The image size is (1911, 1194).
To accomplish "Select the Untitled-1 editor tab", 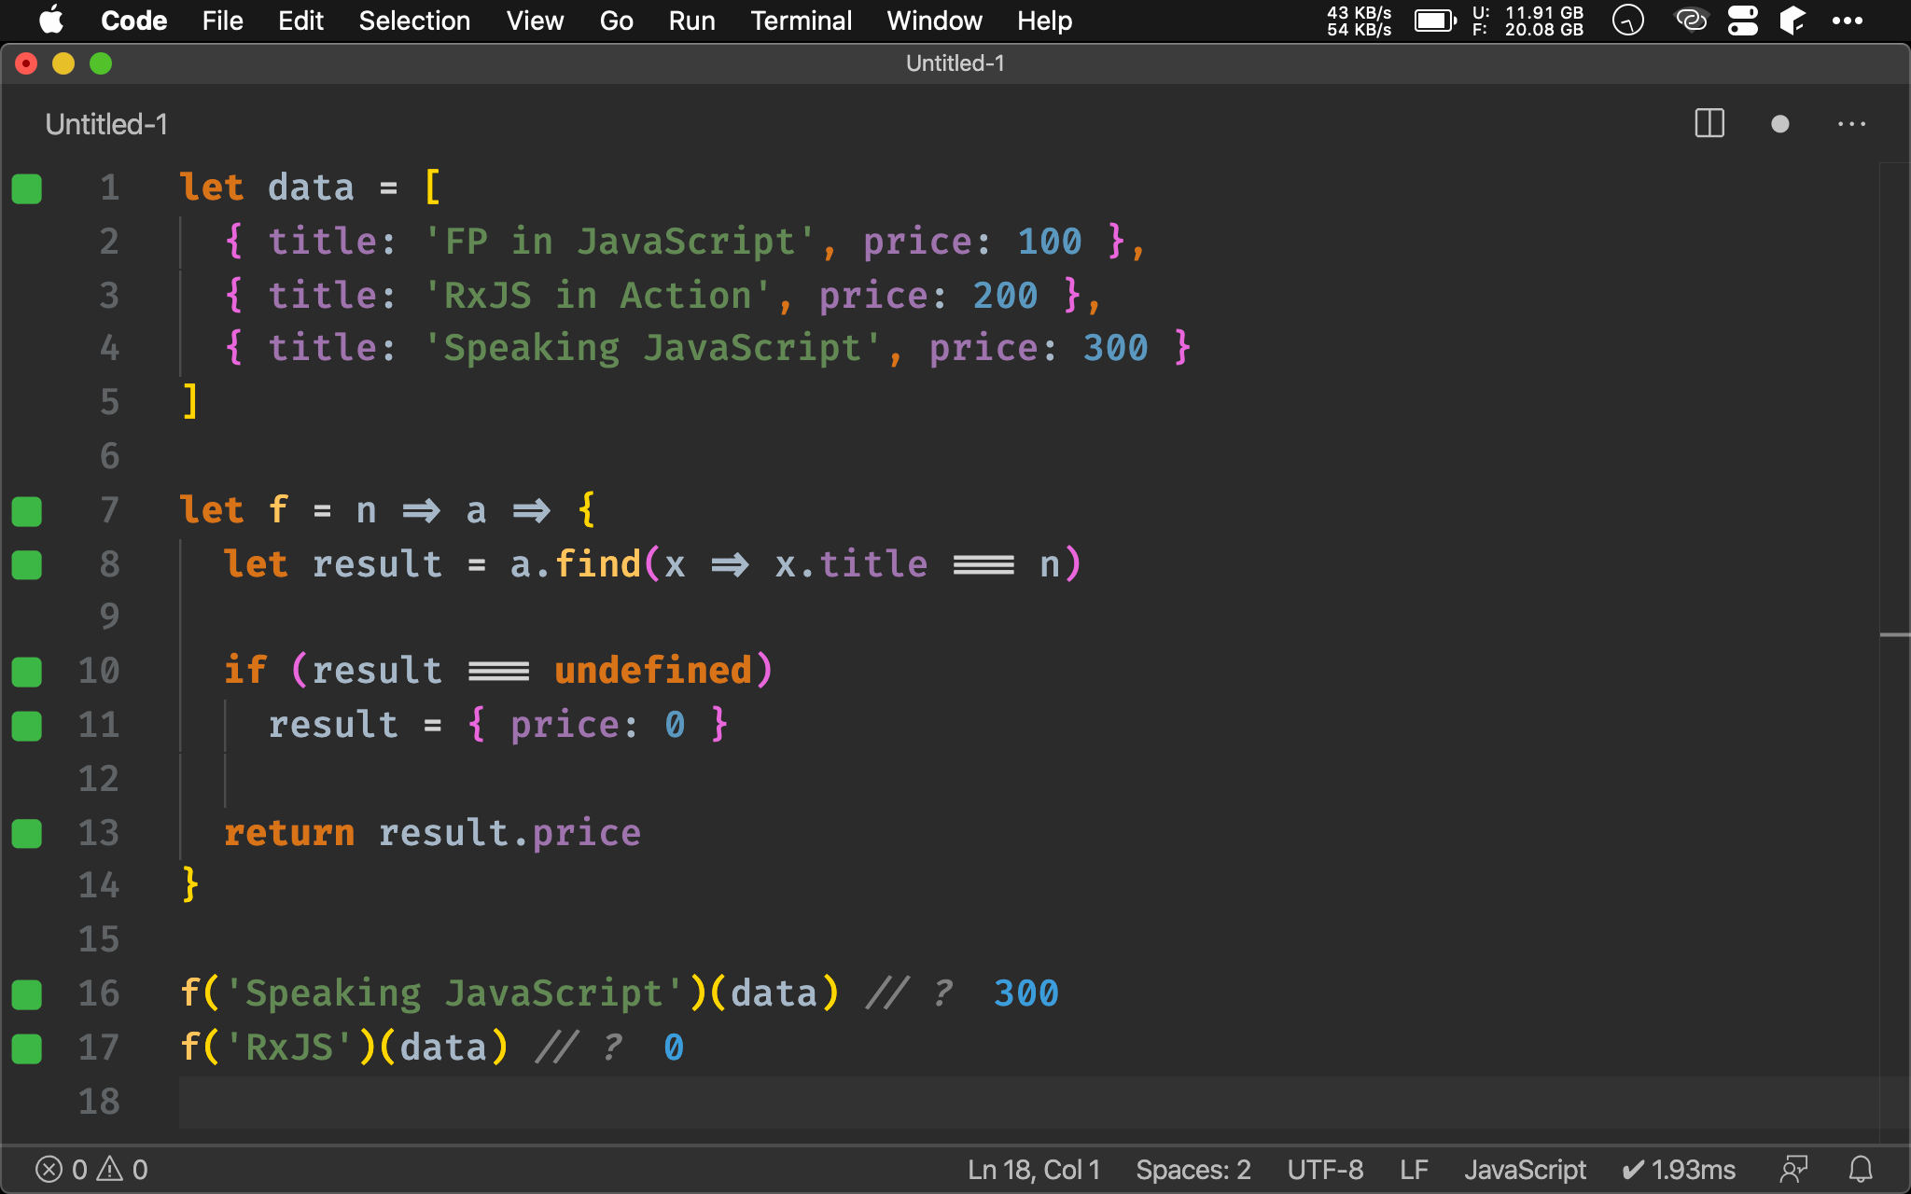I will click(x=106, y=124).
